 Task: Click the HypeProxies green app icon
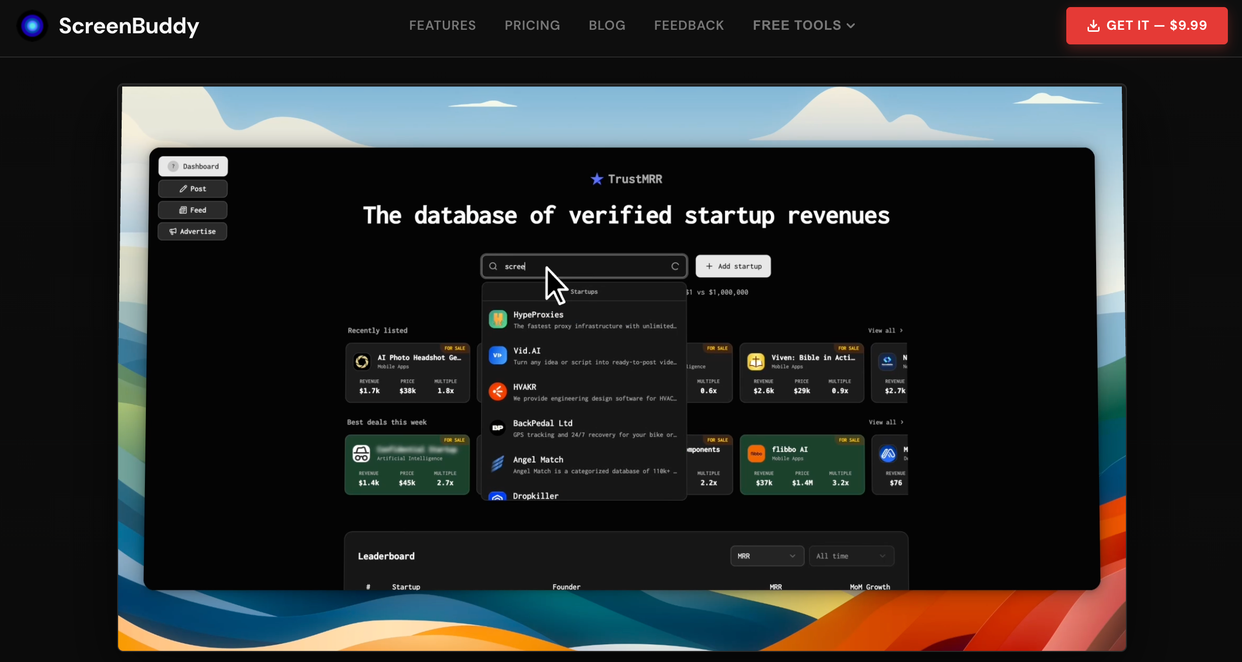498,319
